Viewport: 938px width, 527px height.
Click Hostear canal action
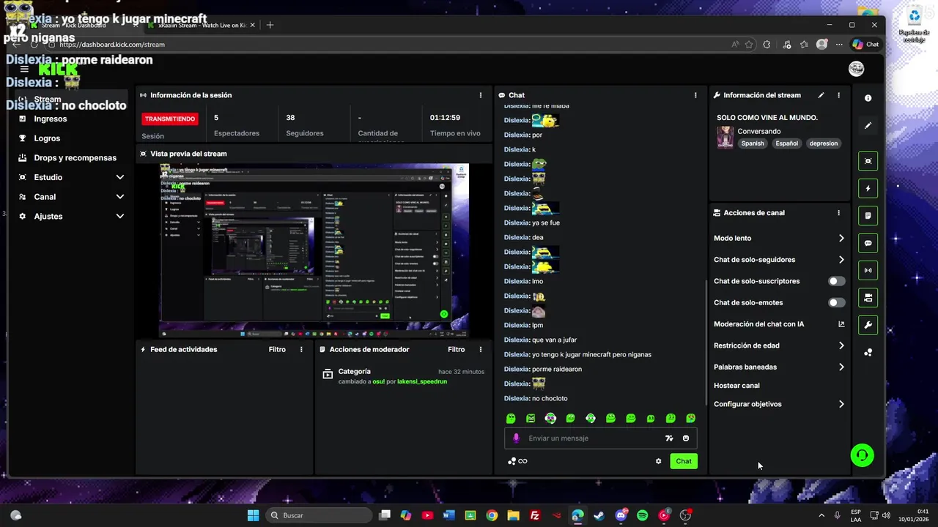(x=736, y=386)
